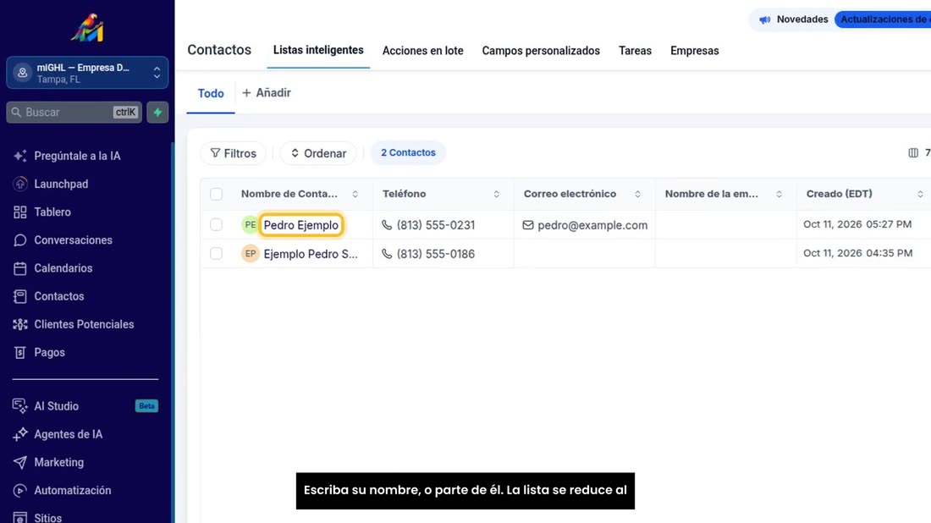
Task: Click the green lightning quick-actions button
Action: click(x=158, y=113)
